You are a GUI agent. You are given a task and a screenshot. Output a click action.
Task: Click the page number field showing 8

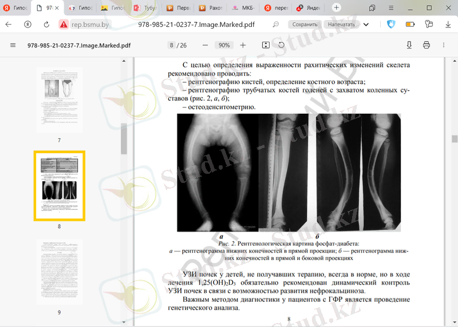171,45
